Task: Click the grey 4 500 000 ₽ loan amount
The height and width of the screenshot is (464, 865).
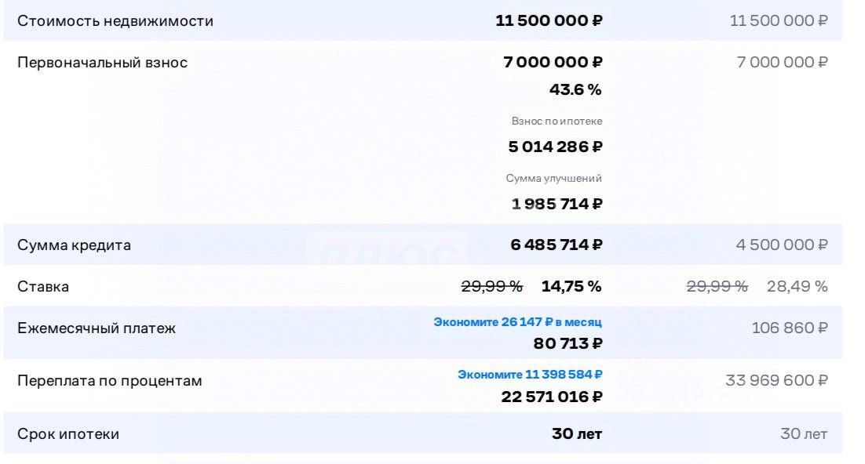Action: pos(782,244)
